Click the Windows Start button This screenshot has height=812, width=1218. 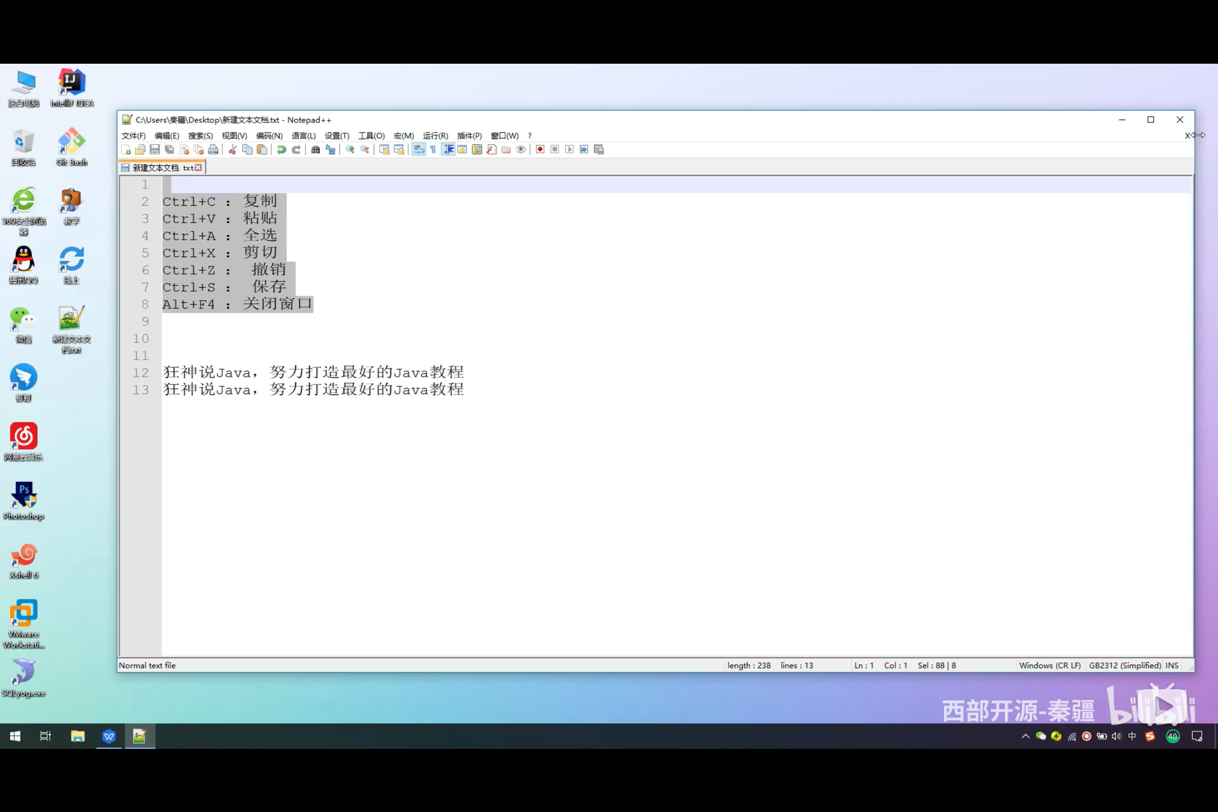[15, 736]
